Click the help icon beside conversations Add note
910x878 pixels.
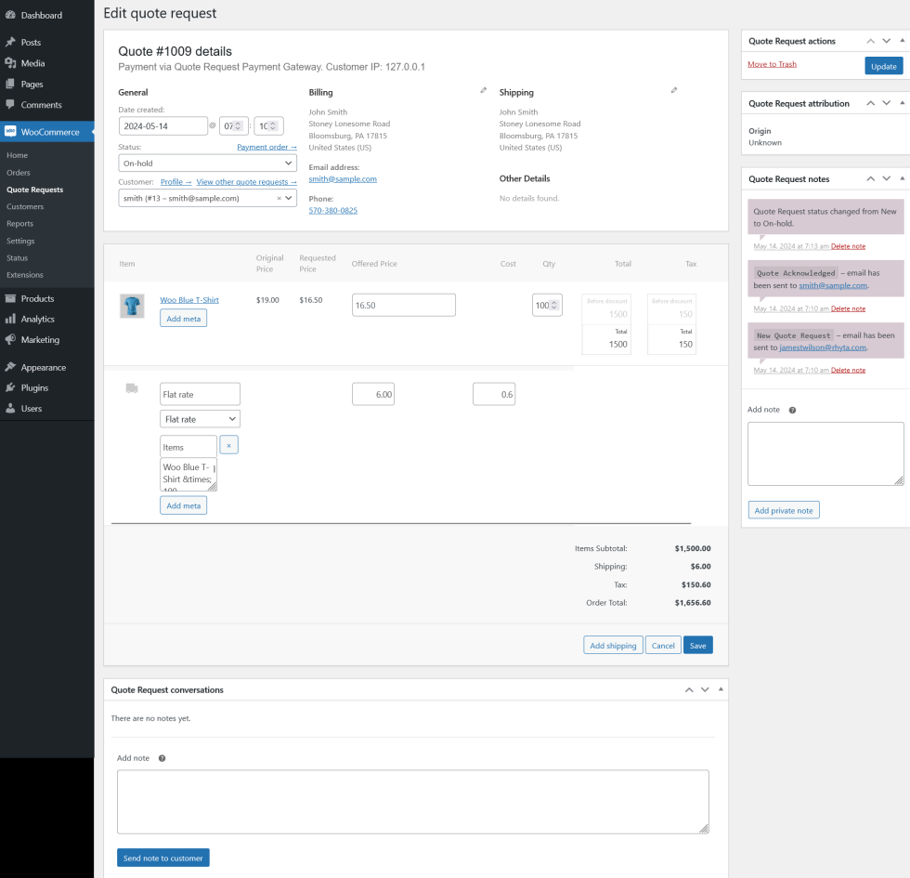162,758
